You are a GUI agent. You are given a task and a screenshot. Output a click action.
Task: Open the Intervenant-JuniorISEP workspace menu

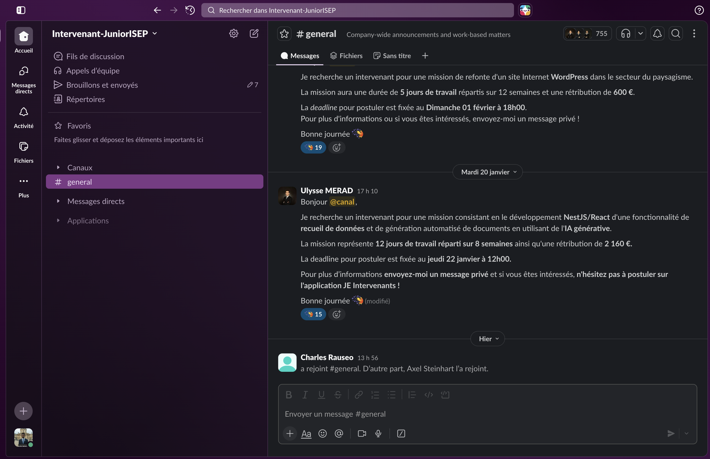(104, 33)
